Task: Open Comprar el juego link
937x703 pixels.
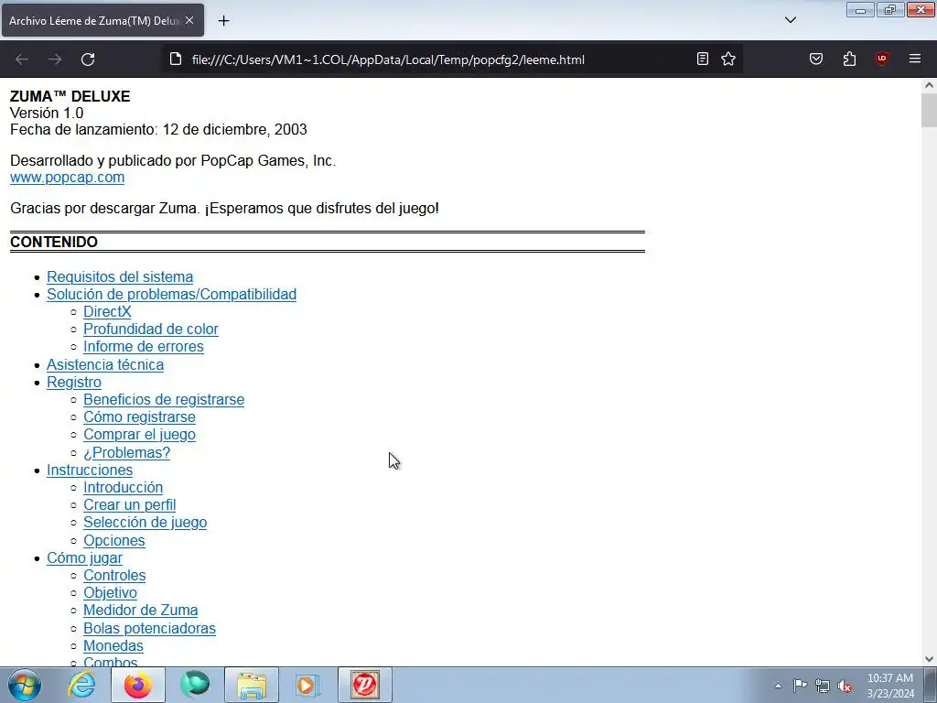Action: (x=139, y=435)
